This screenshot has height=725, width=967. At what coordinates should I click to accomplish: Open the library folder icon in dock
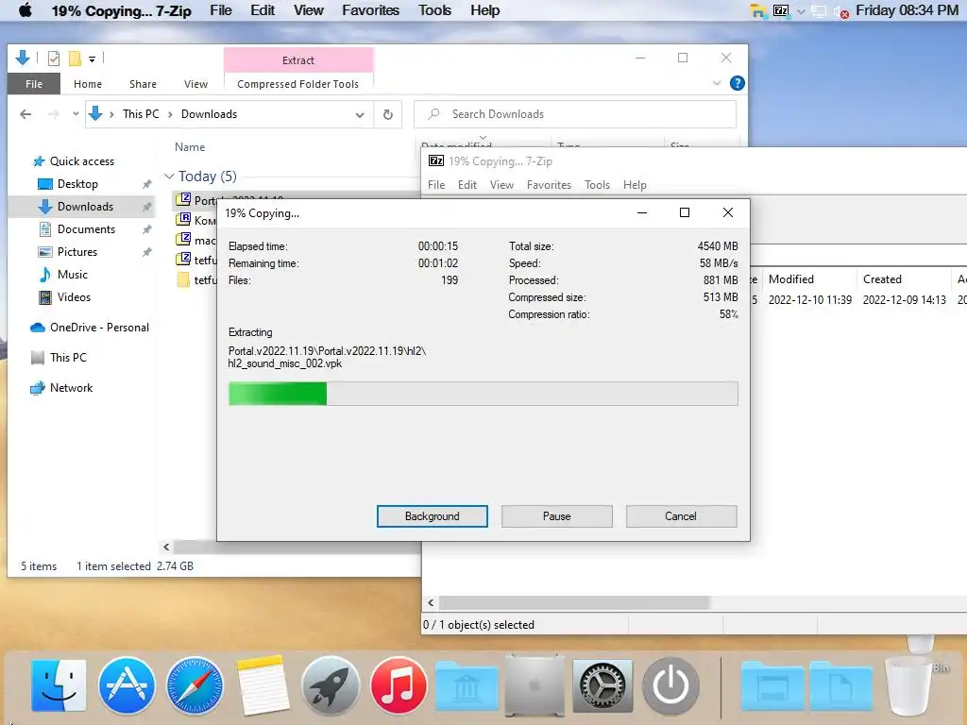pos(467,687)
